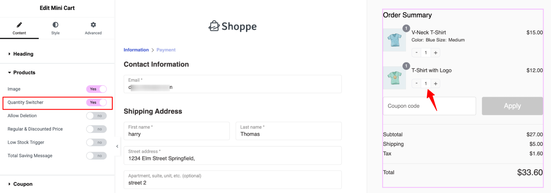Disable the Quantity Switcher toggle
This screenshot has width=551, height=193.
[x=96, y=102]
